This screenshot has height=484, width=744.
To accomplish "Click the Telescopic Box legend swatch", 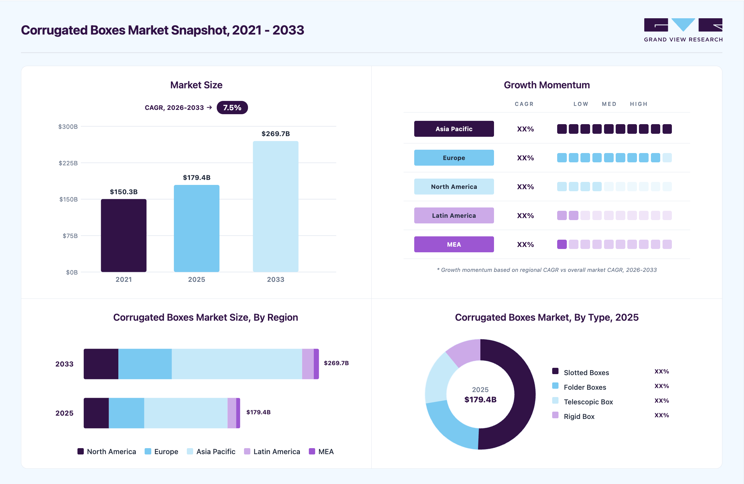I will (555, 400).
